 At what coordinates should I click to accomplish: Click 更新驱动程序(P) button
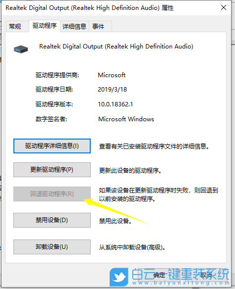[x=52, y=170]
